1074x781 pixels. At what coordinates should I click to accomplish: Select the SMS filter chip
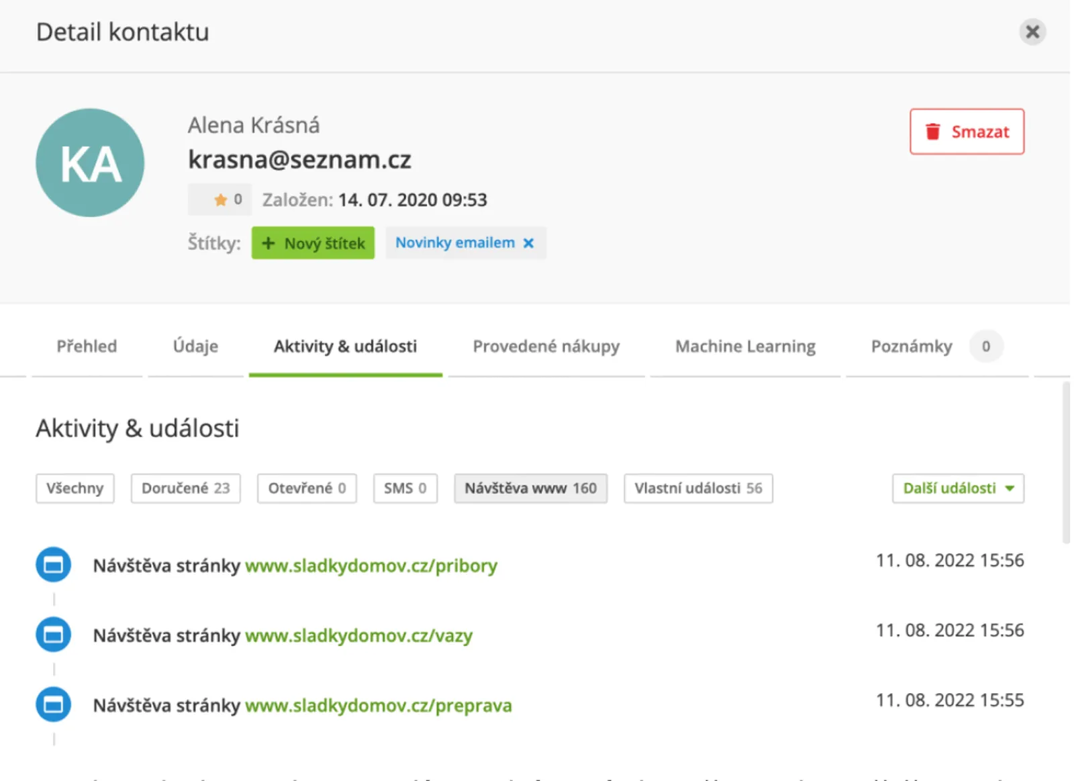coord(405,488)
